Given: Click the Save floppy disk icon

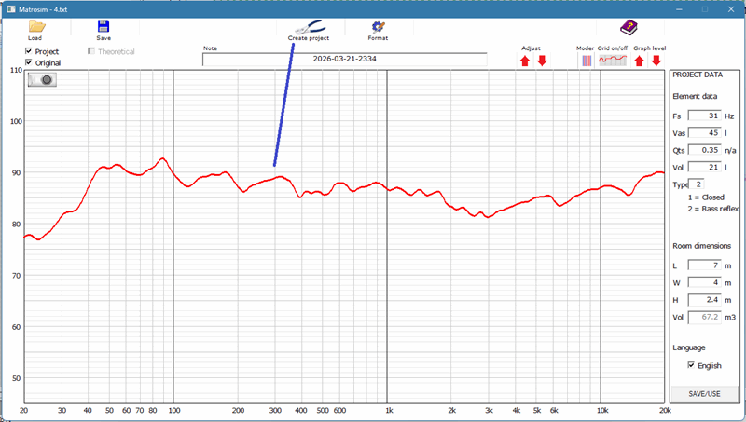Looking at the screenshot, I should 104,27.
